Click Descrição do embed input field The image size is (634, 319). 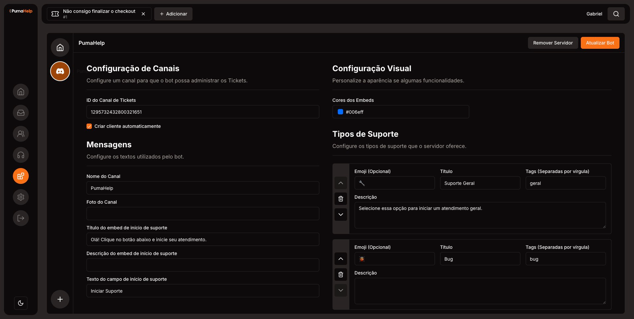(x=203, y=265)
